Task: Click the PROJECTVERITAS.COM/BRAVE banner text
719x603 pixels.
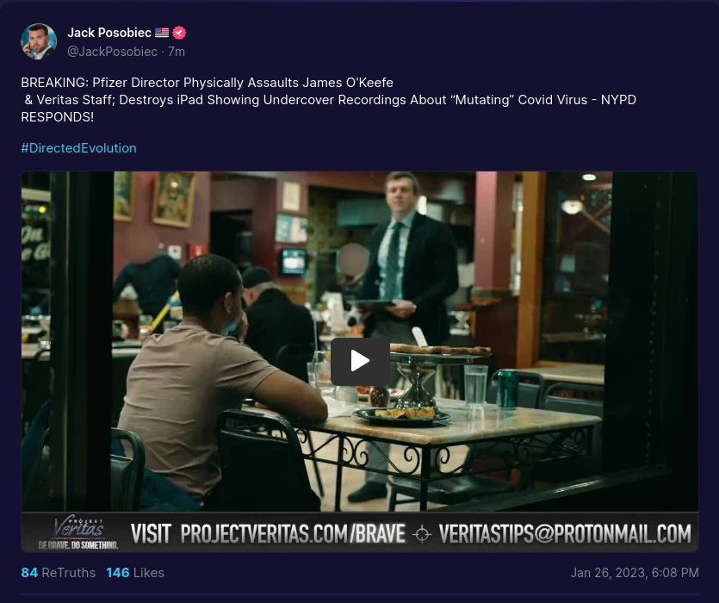Action: (x=268, y=534)
